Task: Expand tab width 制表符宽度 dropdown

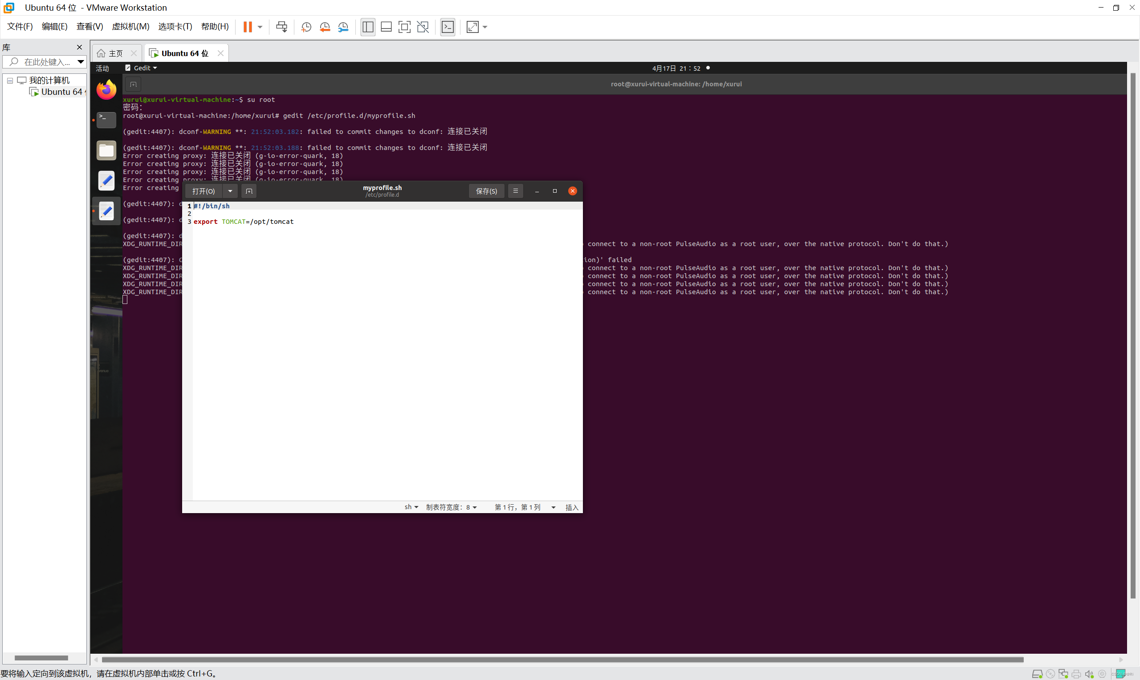Action: tap(451, 507)
